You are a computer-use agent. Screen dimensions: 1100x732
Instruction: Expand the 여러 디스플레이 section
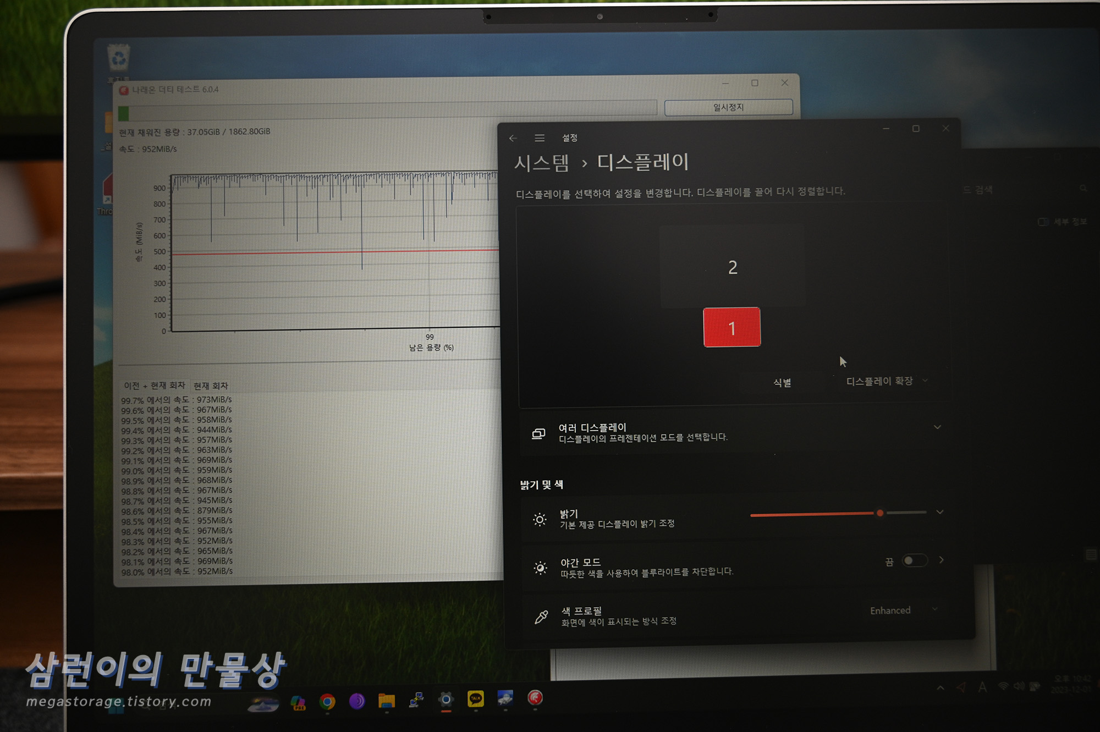[937, 427]
